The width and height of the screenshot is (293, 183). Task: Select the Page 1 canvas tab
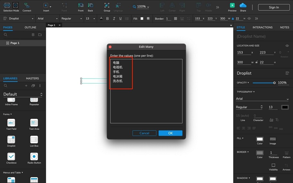(51, 25)
